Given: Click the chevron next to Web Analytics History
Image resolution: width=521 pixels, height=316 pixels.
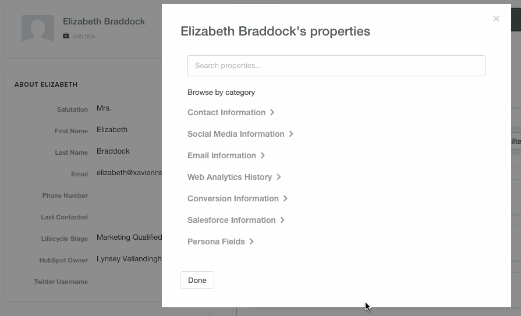Looking at the screenshot, I should [279, 177].
